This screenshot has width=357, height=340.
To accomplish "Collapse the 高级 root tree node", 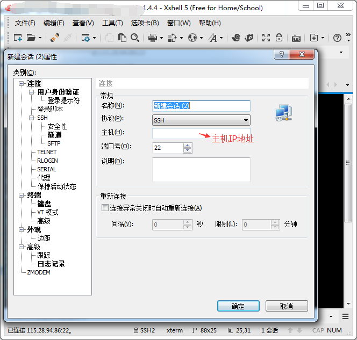I will pyautogui.click(x=21, y=247).
